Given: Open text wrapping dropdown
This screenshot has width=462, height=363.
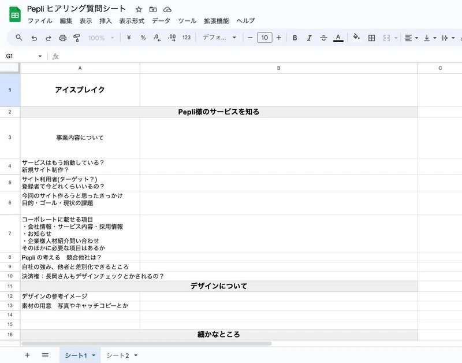Looking at the screenshot, I should point(448,38).
